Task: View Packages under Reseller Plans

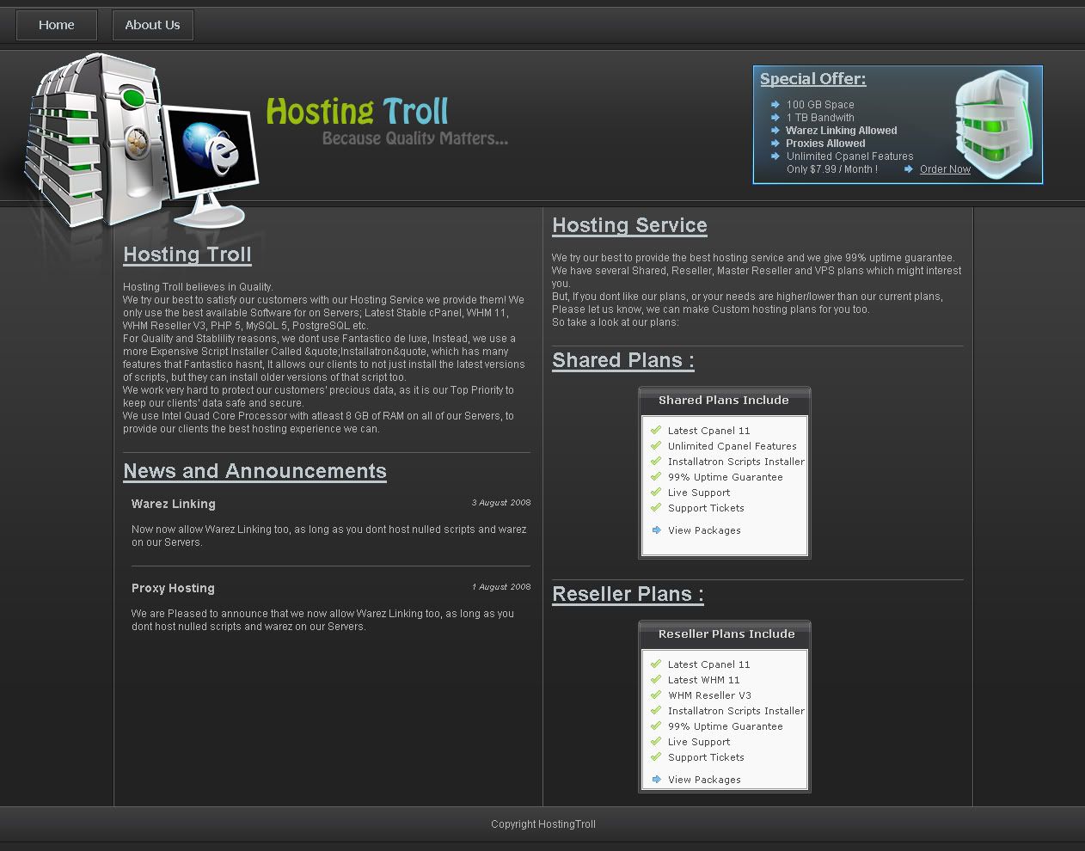Action: pos(704,780)
